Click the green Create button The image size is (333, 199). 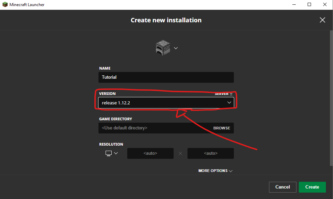coord(312,187)
